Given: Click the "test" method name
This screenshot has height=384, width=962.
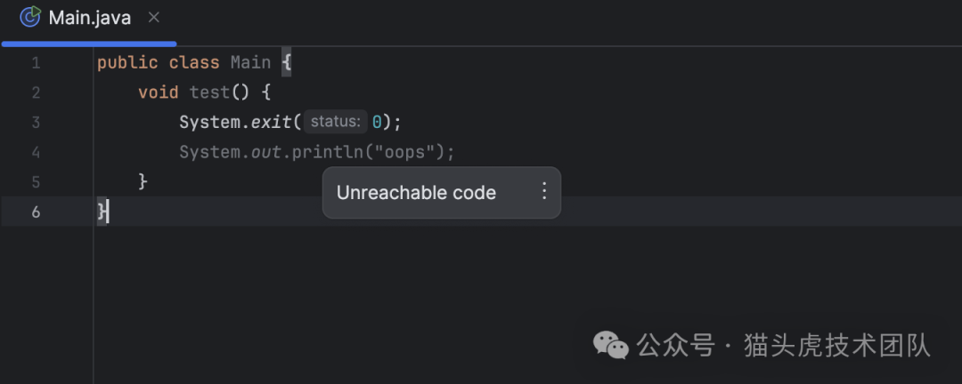Looking at the screenshot, I should [x=209, y=92].
